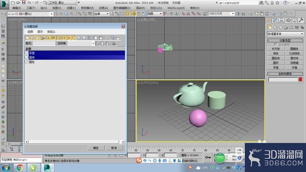
Task: Click the Select Object arrow tool
Action: pos(112,14)
